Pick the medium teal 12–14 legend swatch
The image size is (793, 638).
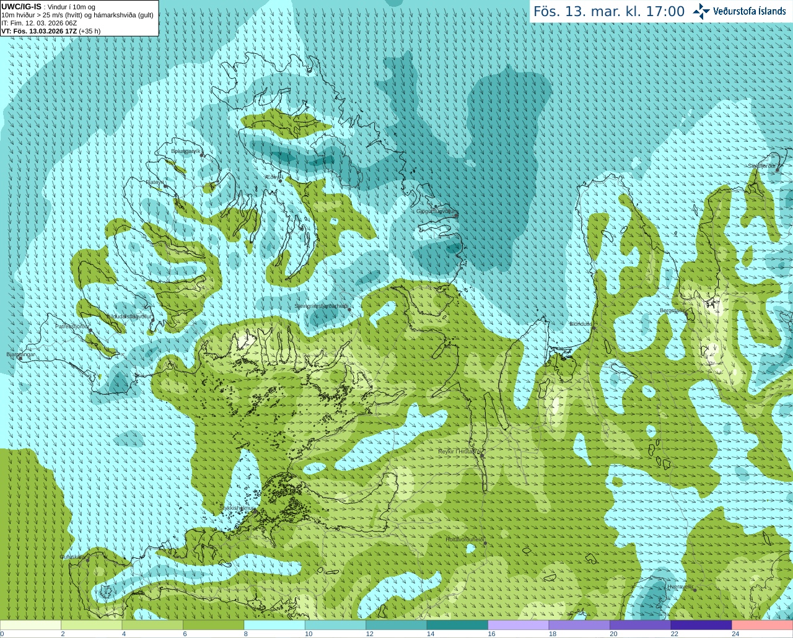pos(396,625)
